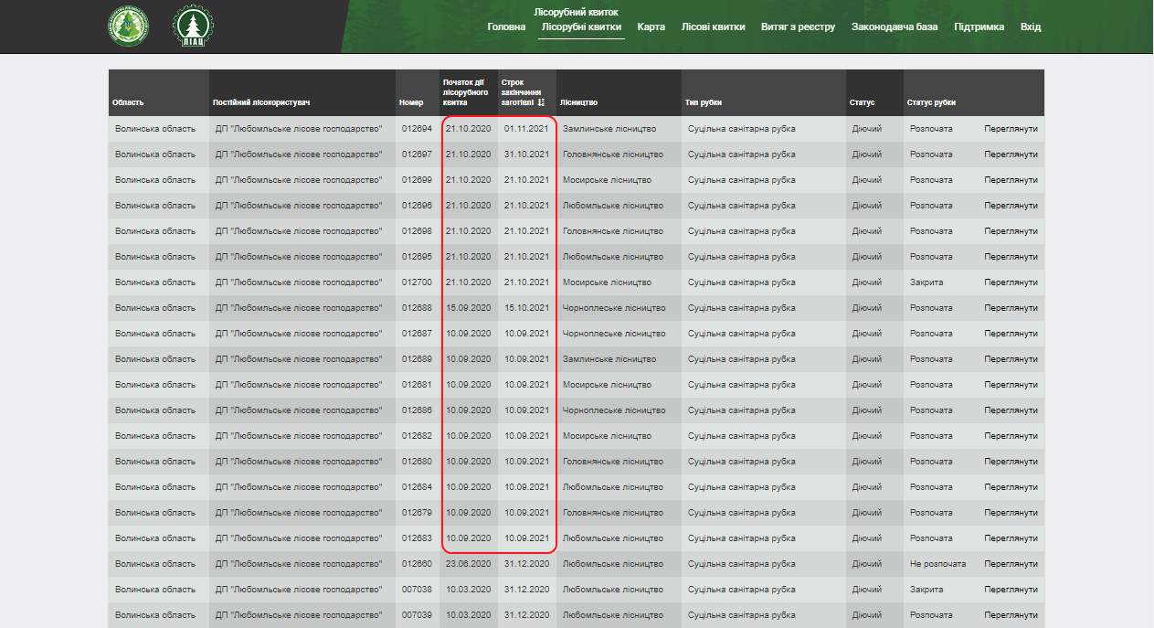Click Переглянути for ticket 012686
This screenshot has width=1154, height=628.
(1011, 410)
